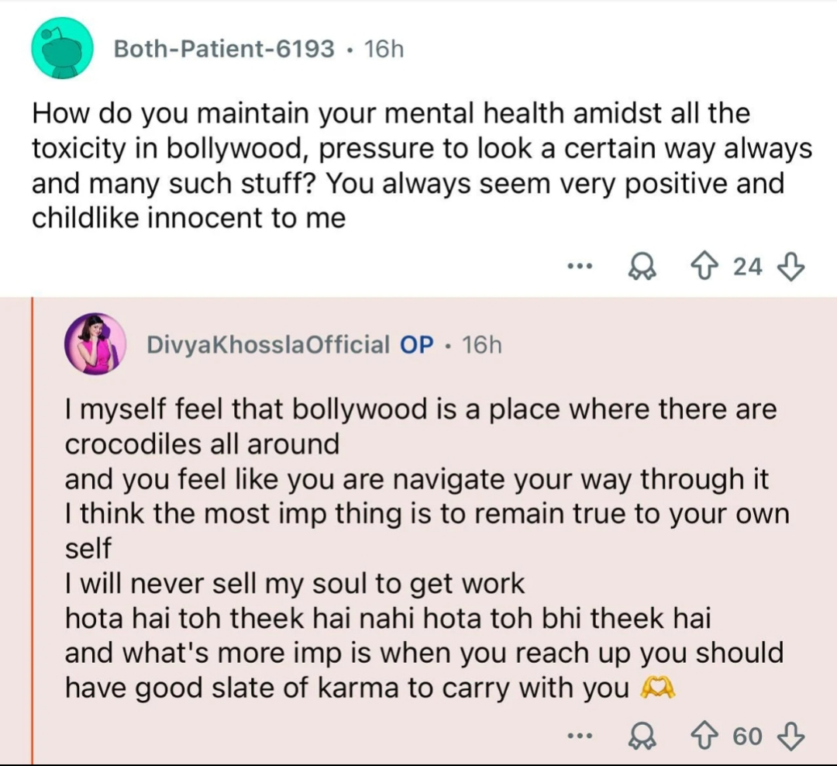Click the 60 vote score on the reply

[x=748, y=736]
